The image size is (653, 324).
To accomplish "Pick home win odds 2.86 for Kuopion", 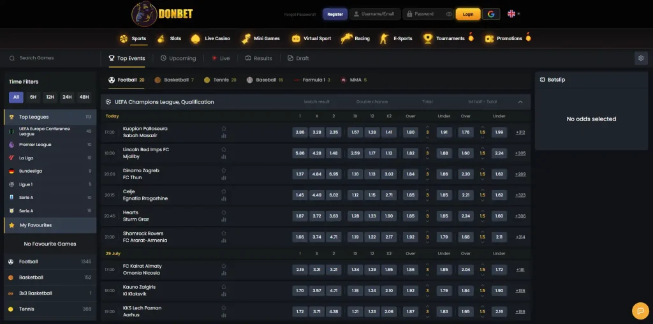I will pos(300,133).
